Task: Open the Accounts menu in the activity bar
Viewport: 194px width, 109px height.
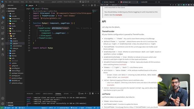Action: coord(3,98)
